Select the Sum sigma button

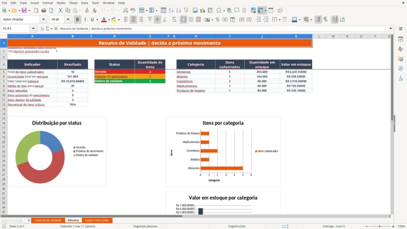[x=47, y=29]
